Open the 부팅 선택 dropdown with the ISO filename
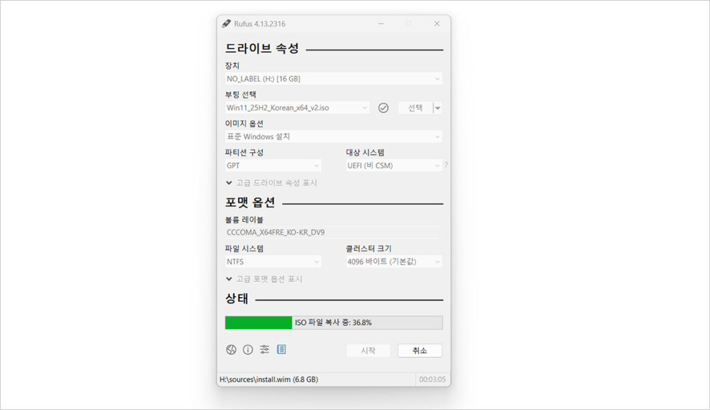 [297, 108]
